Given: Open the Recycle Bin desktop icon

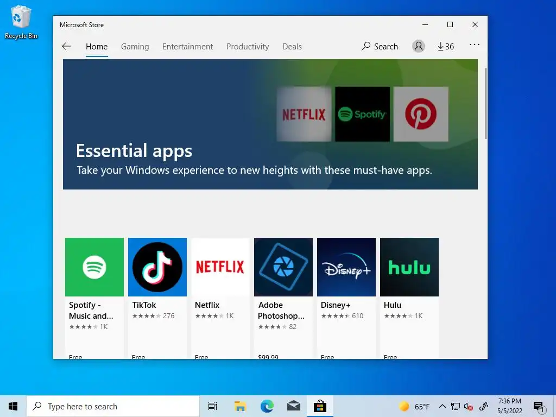Looking at the screenshot, I should (21, 22).
